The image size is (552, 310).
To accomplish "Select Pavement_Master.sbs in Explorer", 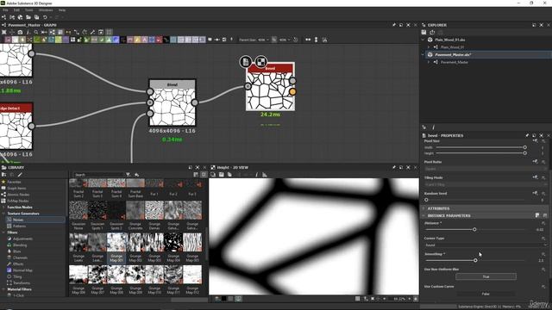I will (x=453, y=54).
